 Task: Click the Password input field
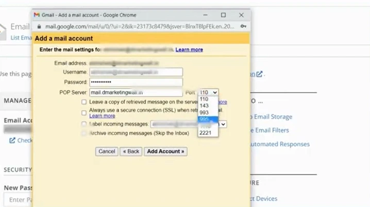click(x=136, y=82)
